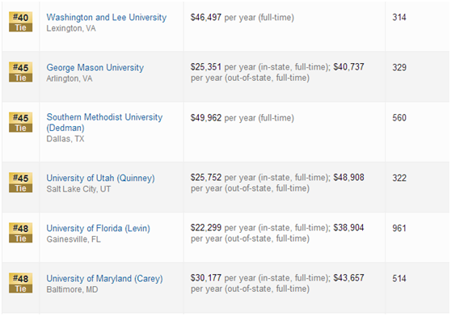Click enrollment number 560
The image size is (451, 316).
point(399,118)
